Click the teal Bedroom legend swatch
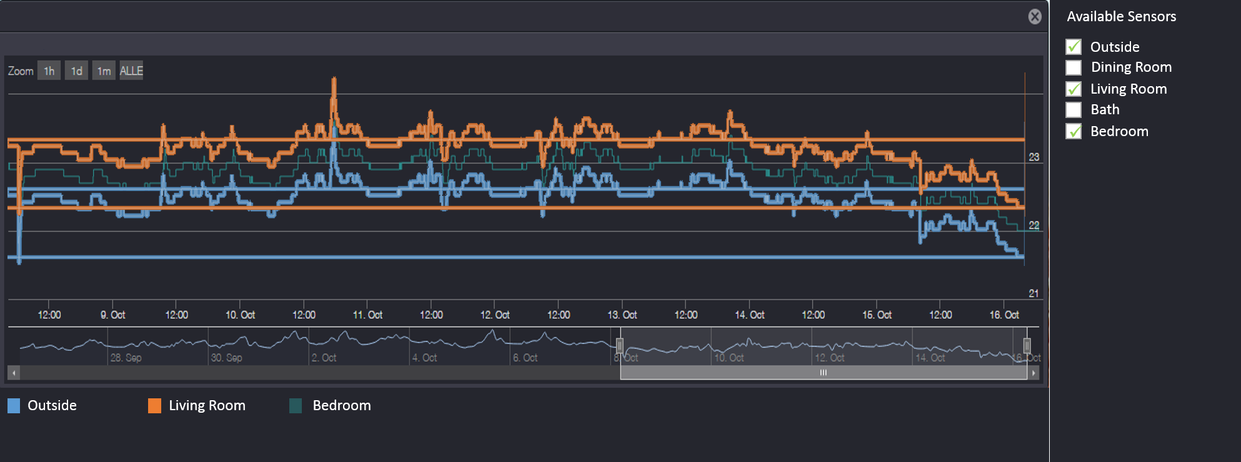This screenshot has height=462, width=1241. coord(296,406)
